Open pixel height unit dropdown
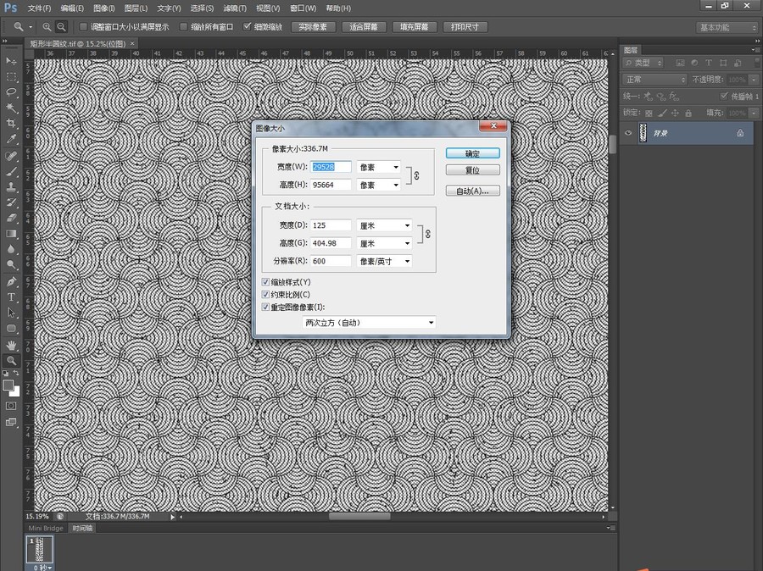Screen dimensions: 763x571 point(379,185)
